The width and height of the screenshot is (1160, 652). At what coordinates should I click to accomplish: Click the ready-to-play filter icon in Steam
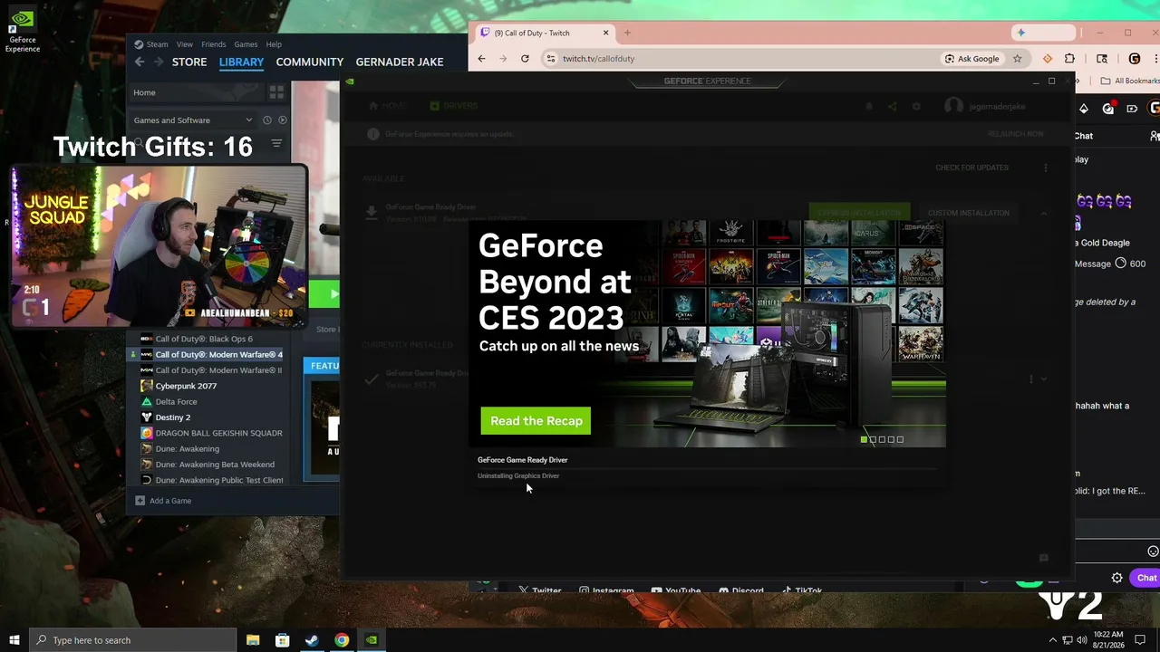(283, 120)
